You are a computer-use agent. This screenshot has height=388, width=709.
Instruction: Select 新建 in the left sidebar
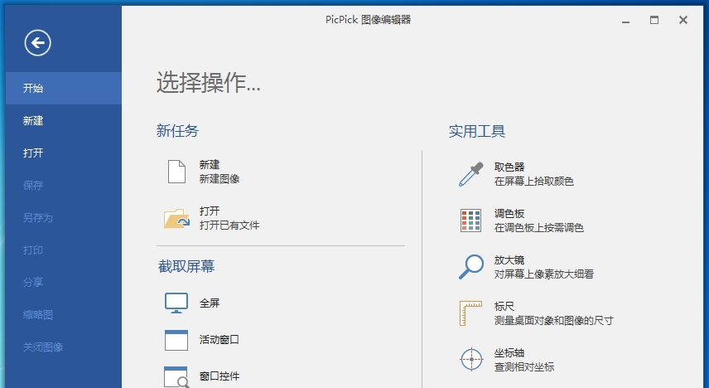click(33, 120)
